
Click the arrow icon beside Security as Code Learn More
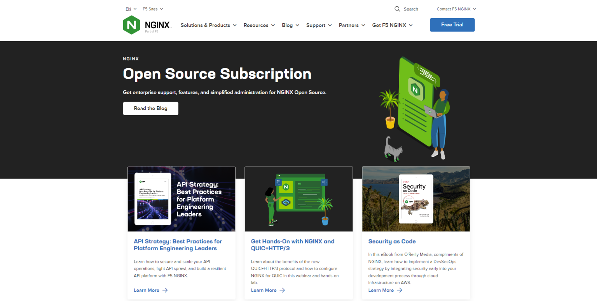coord(400,290)
